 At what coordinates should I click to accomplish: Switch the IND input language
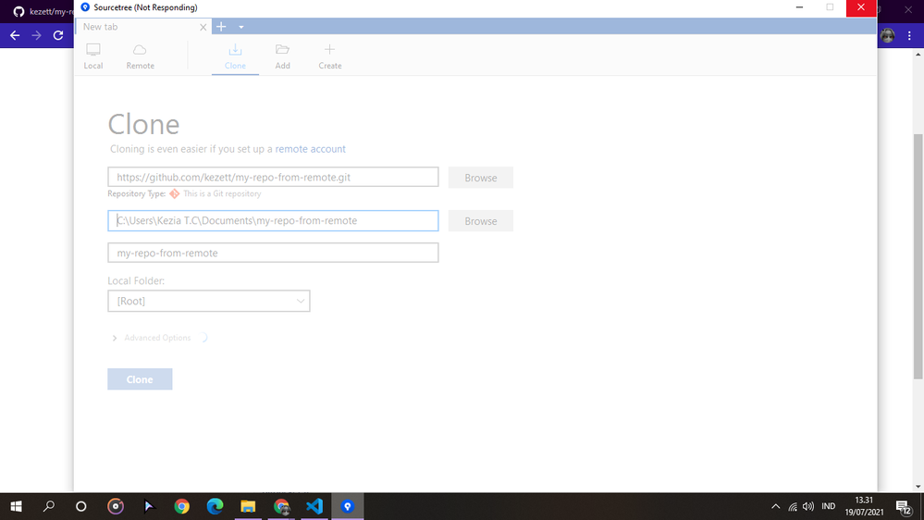[x=829, y=506]
